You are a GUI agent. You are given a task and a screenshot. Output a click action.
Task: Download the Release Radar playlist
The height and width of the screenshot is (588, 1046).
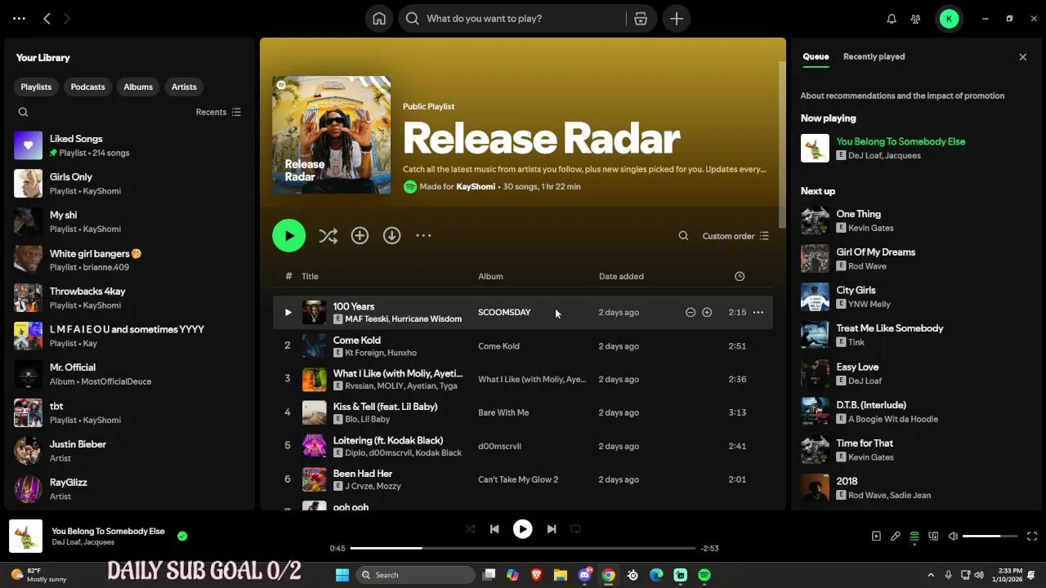pos(392,235)
